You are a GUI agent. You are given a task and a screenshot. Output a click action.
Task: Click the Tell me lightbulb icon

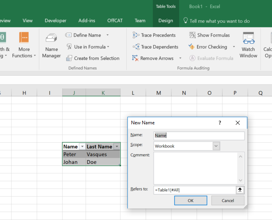point(186,21)
